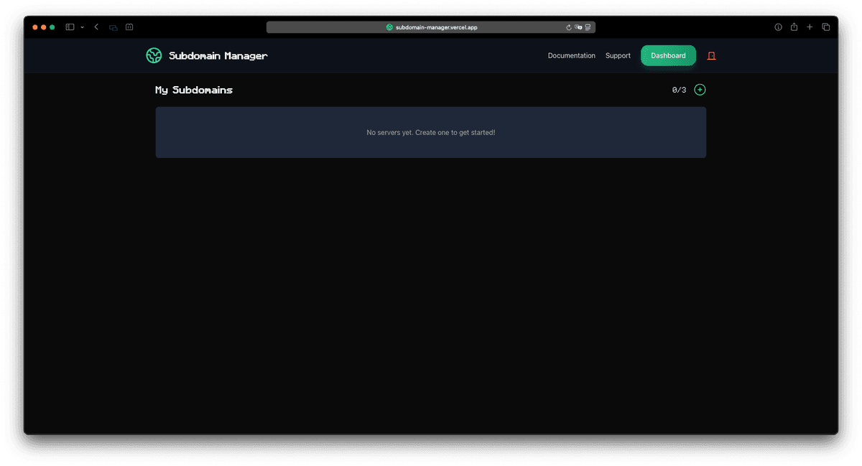862x466 pixels.
Task: Open the translate icon in the address bar
Action: (578, 27)
